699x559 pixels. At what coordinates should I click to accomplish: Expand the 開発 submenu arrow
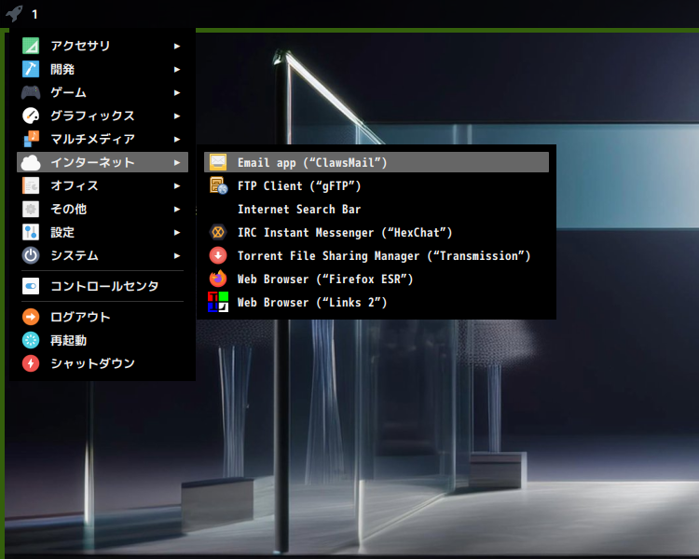tap(177, 69)
